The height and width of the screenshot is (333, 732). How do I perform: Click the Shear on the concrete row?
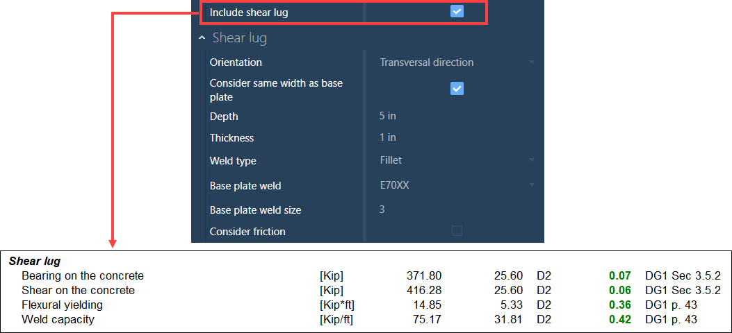click(x=78, y=290)
